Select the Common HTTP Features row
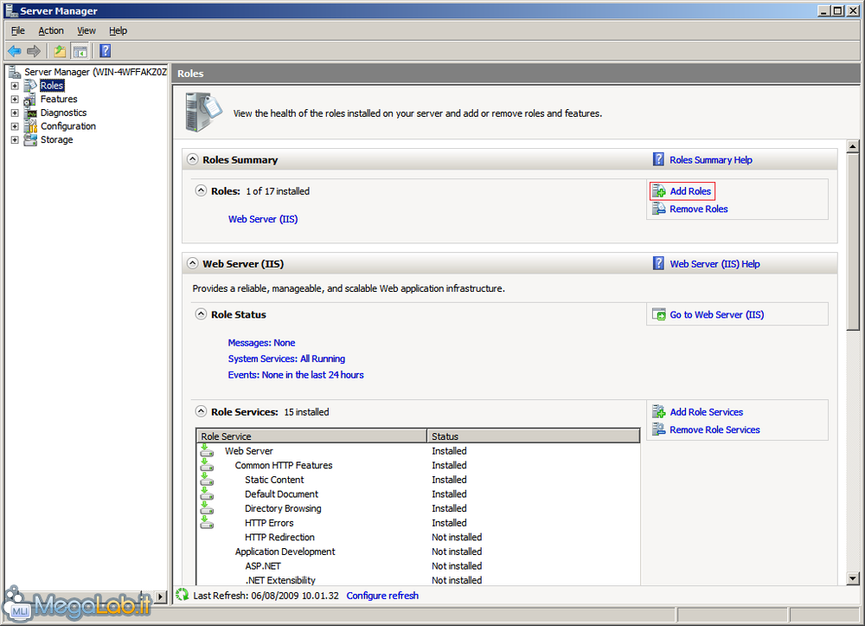Image resolution: width=865 pixels, height=626 pixels. tap(418, 465)
